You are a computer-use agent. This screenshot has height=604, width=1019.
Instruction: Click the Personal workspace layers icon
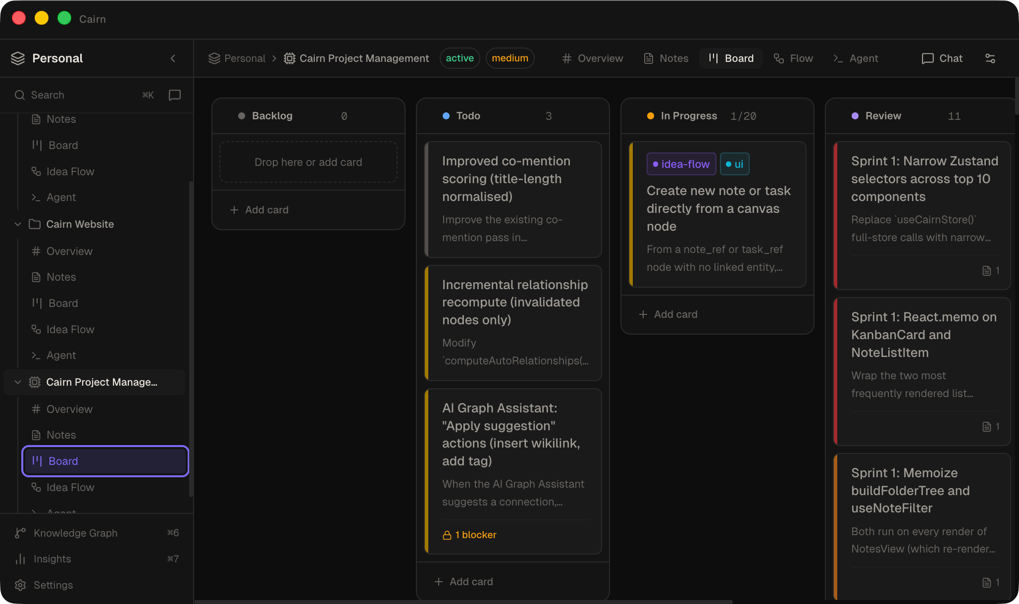18,58
